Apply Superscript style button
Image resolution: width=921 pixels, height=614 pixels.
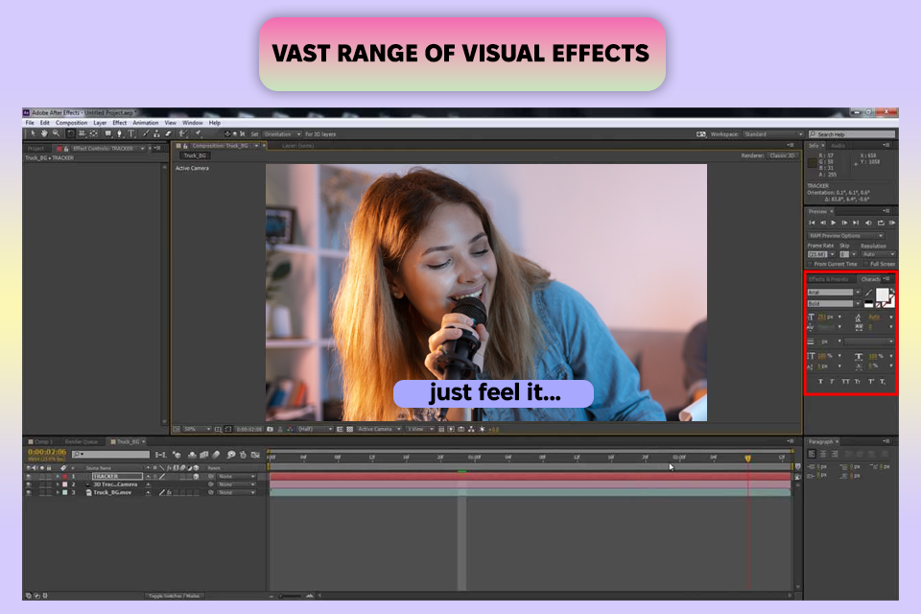871,381
